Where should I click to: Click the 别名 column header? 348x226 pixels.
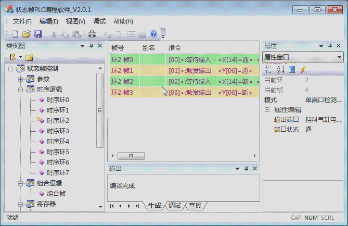tap(148, 47)
